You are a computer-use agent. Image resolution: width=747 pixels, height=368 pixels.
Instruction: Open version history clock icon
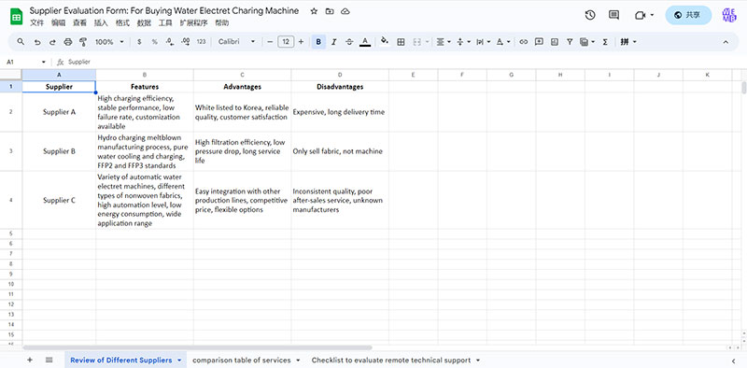[x=590, y=15]
